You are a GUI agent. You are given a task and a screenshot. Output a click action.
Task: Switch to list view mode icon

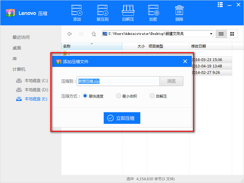tap(221, 34)
